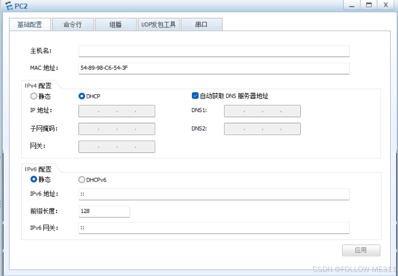Click the DNS1 label text
This screenshot has height=276, width=398.
point(199,110)
